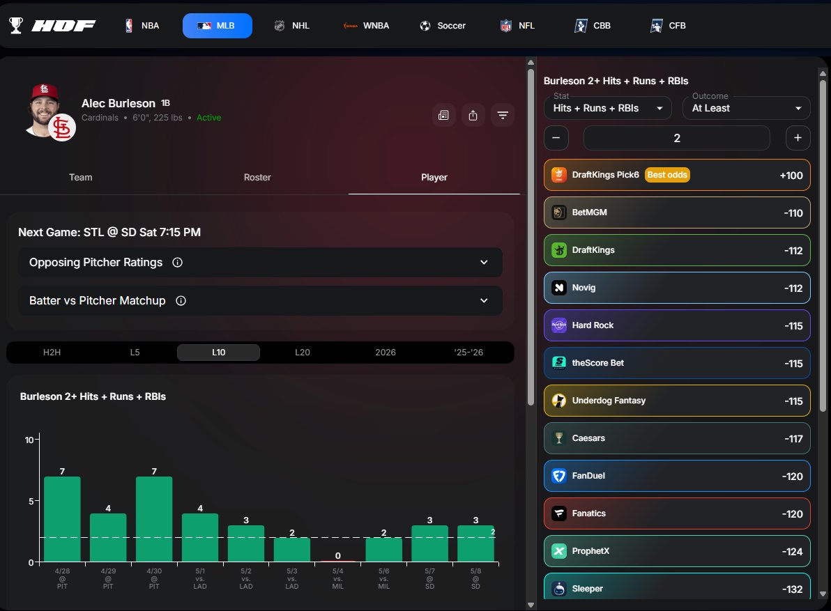831x611 pixels.
Task: Click the Cardinals team logo badge
Action: click(62, 128)
